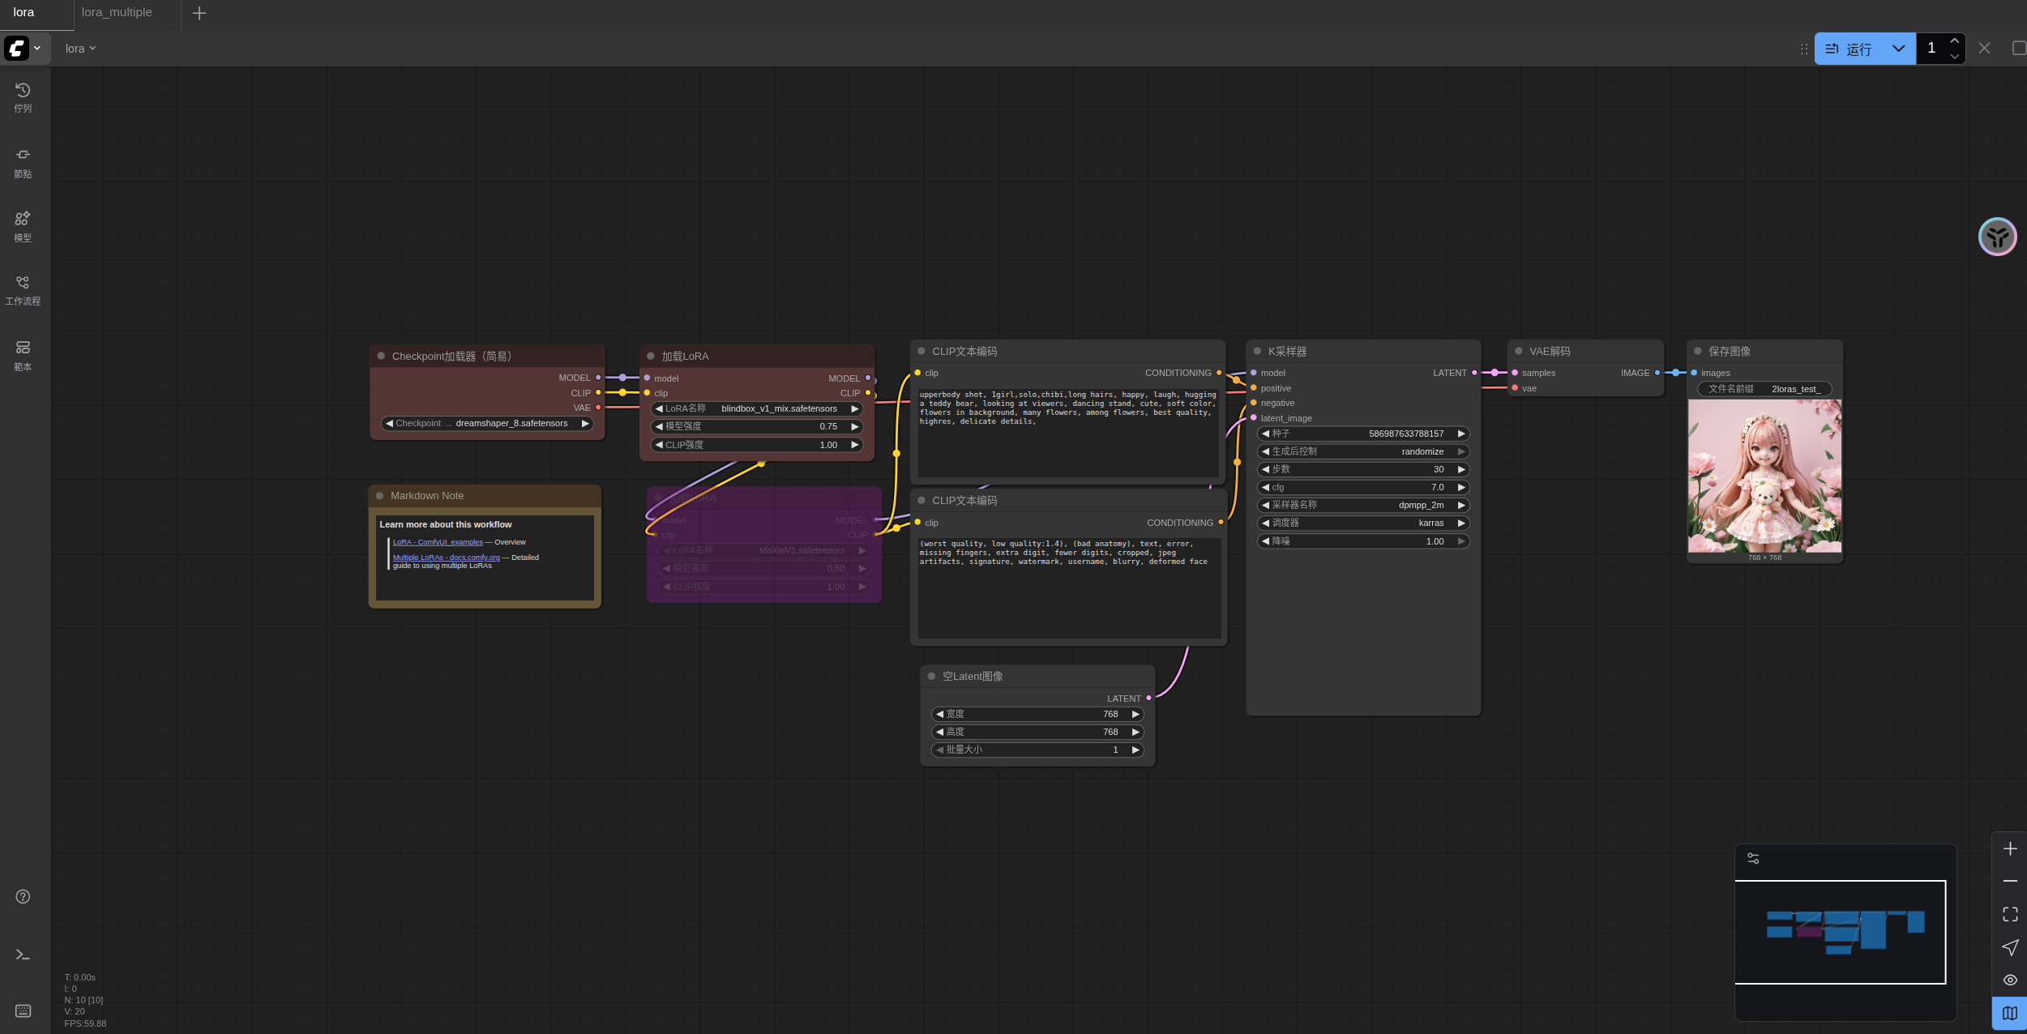
Task: Switch to the lora_multiple tab
Action: pos(117,12)
